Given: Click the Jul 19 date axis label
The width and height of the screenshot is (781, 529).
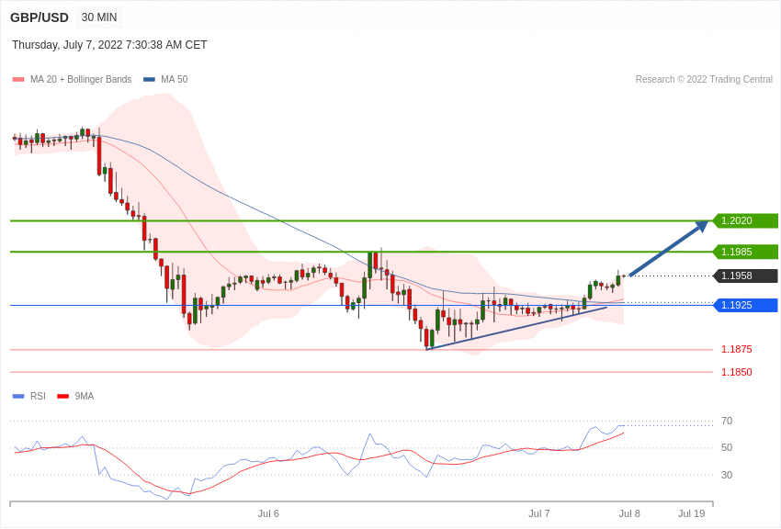Looking at the screenshot, I should [692, 513].
